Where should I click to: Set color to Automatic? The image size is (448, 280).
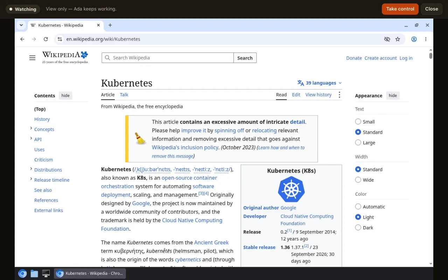358,207
